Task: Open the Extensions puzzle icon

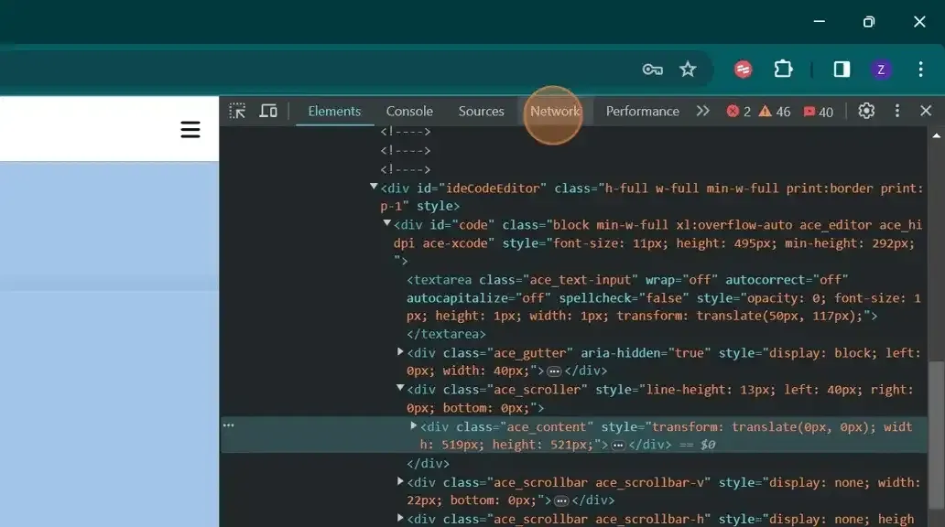Action: (x=783, y=70)
